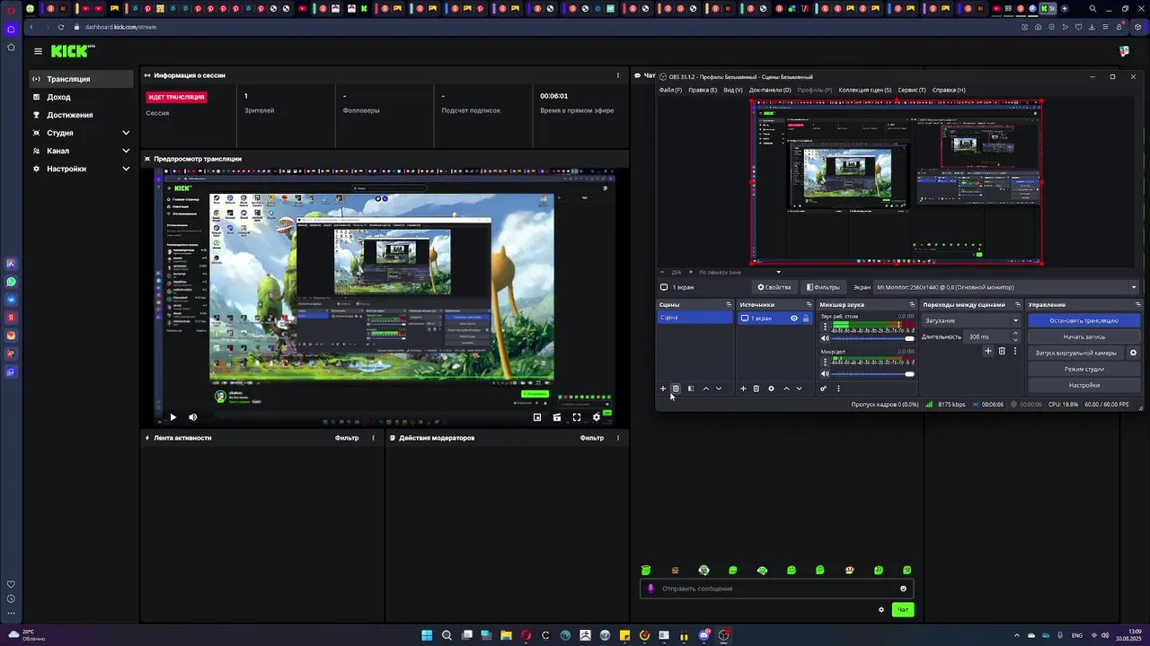The height and width of the screenshot is (646, 1150).
Task: Open Windows Start button on taskbar
Action: click(427, 635)
